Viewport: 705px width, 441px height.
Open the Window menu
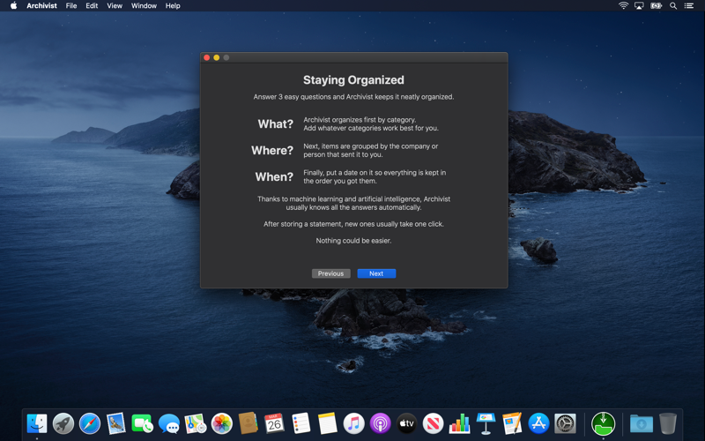144,6
